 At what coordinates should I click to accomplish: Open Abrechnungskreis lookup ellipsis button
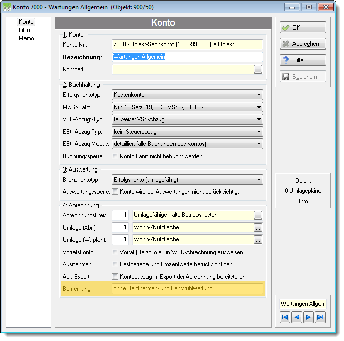[258, 215]
